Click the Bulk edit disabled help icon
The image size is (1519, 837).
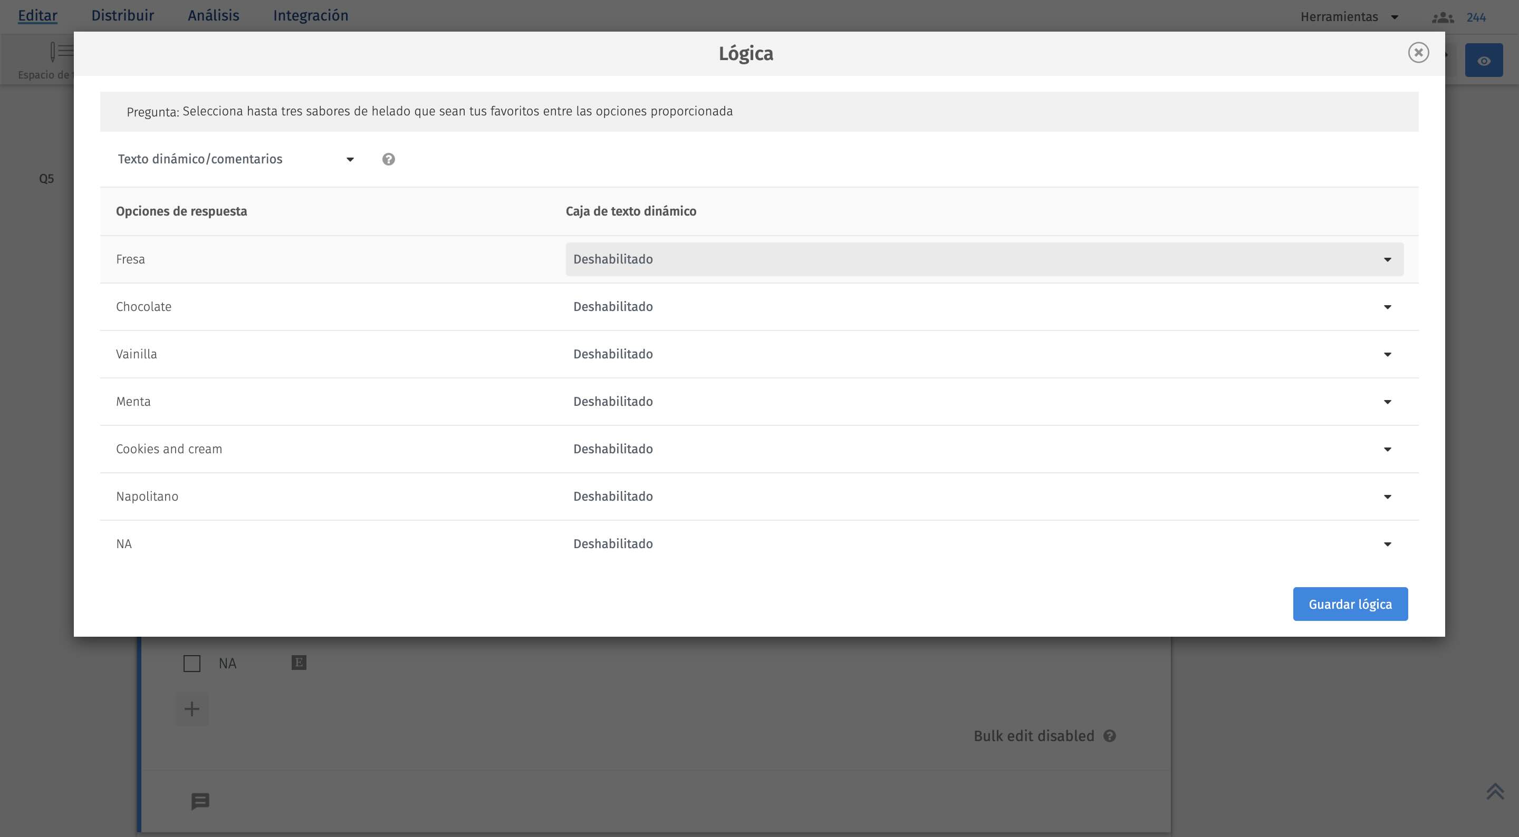tap(1109, 736)
